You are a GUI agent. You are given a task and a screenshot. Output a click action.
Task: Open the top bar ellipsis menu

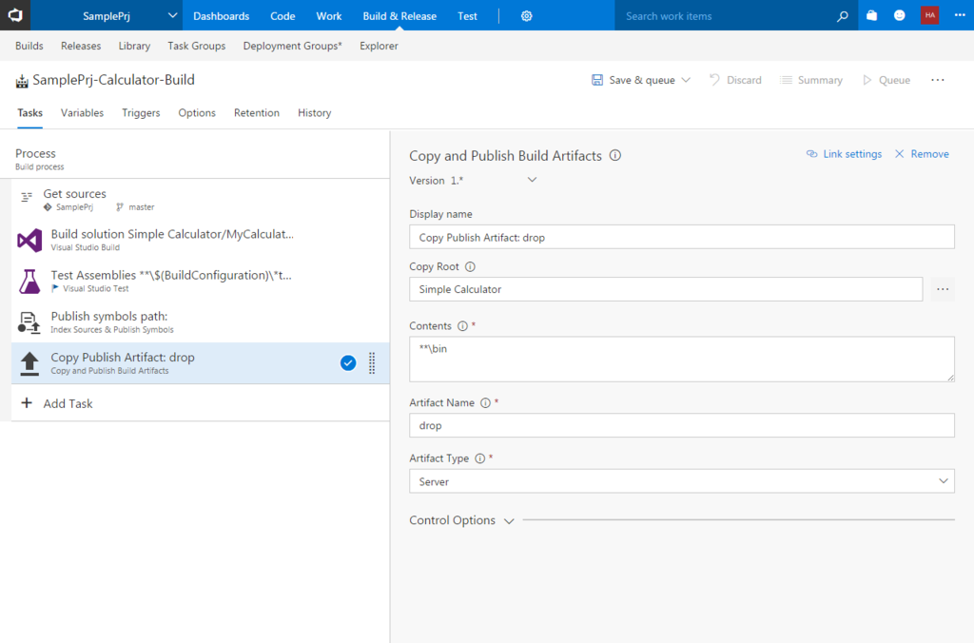tap(959, 15)
